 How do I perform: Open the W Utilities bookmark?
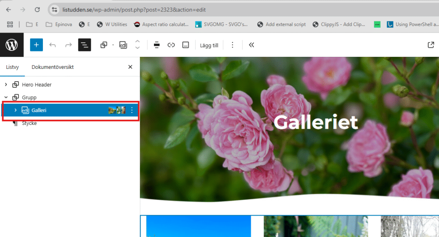pos(112,24)
